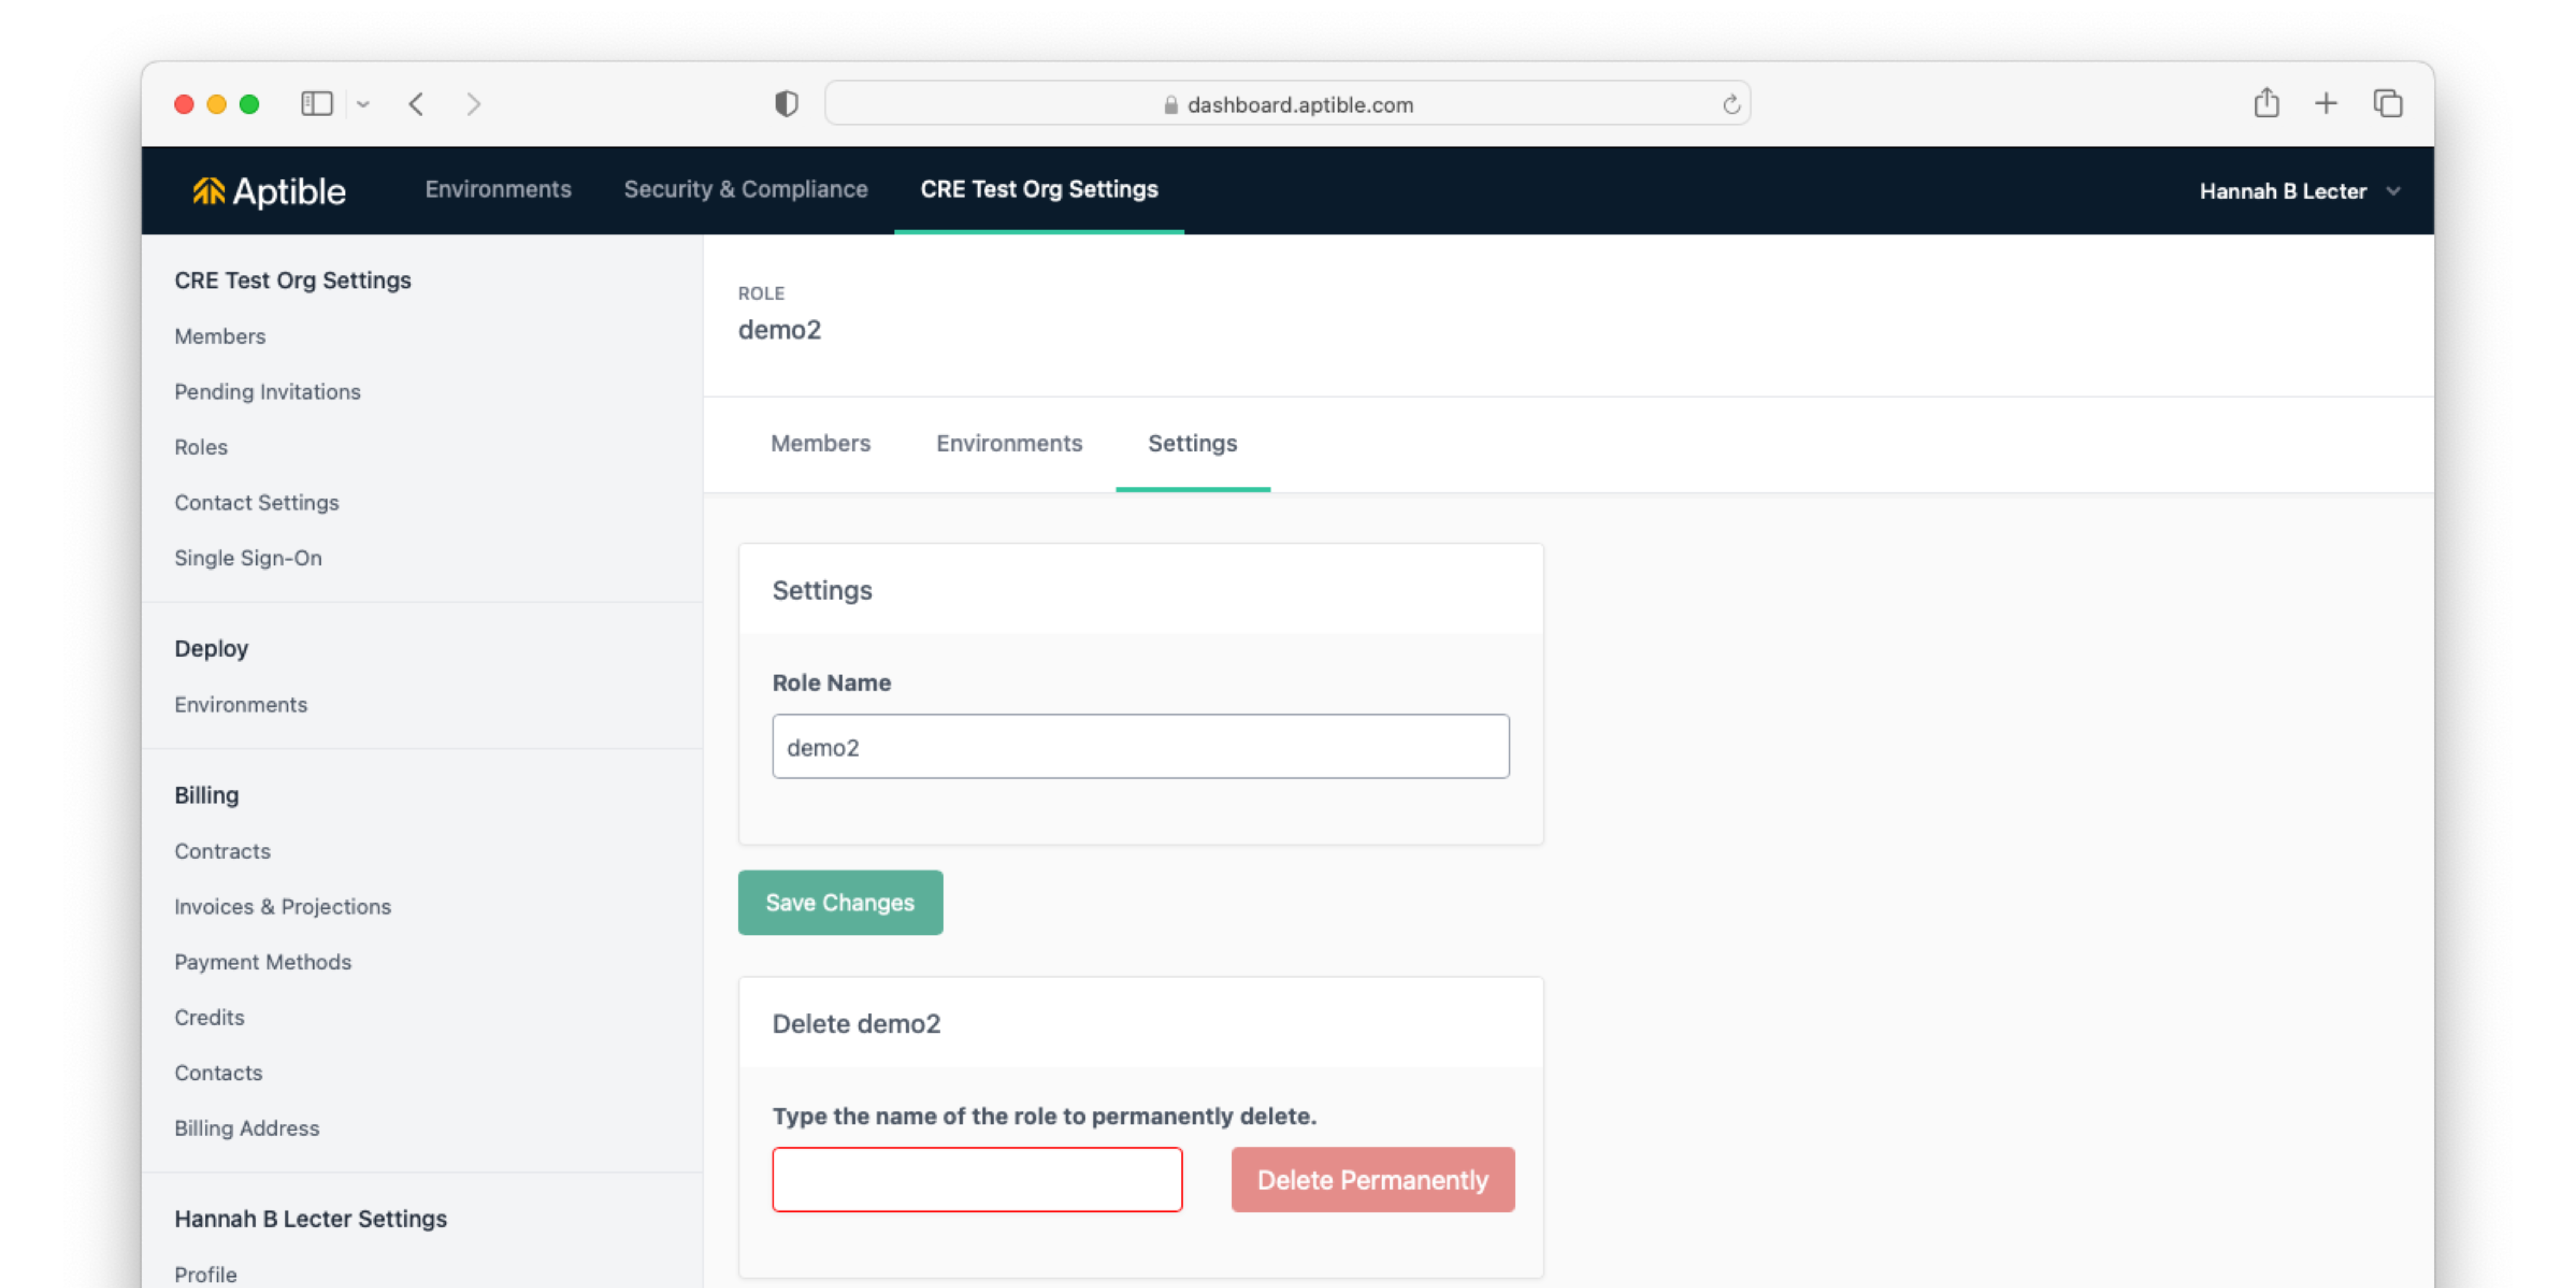Switch to the role Environments tab
The image size is (2576, 1288).
pos(1008,443)
